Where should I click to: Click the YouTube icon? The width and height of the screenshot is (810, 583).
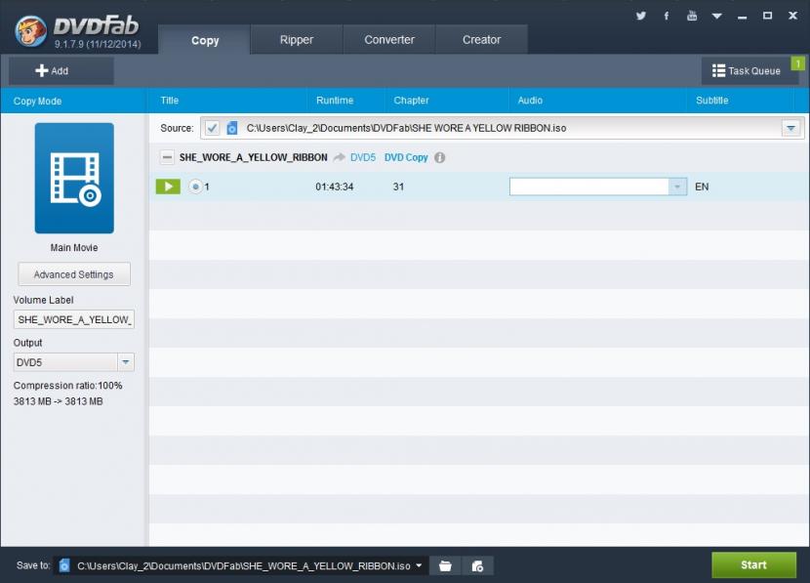(x=692, y=16)
